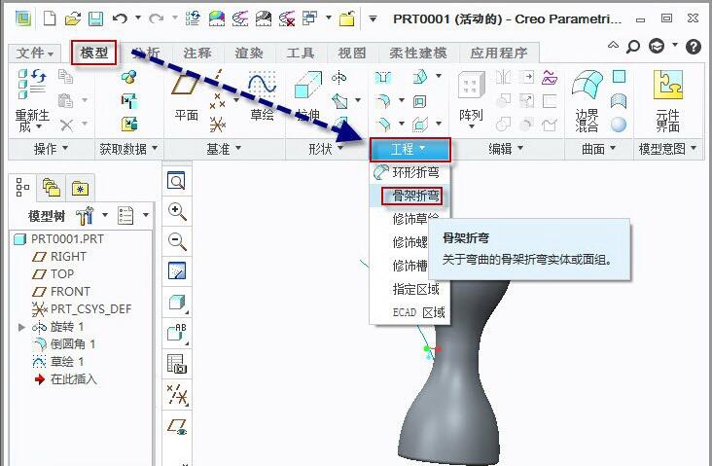Open the display style cube icon
Screen dimensions: 712x466
pos(177,303)
